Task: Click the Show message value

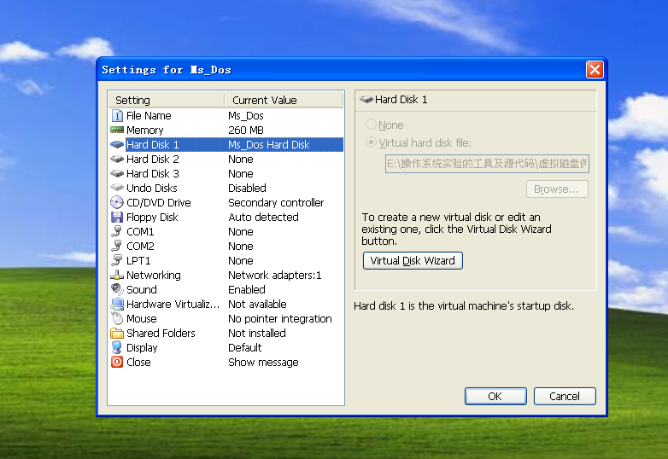Action: tap(263, 362)
